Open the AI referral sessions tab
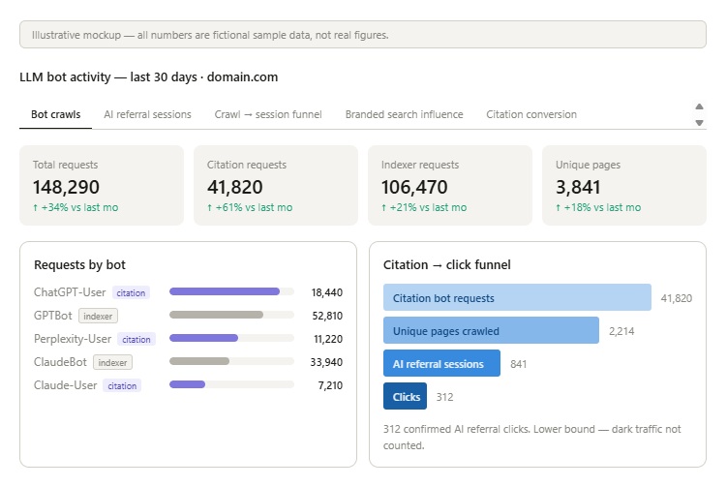This screenshot has width=727, height=487. pyautogui.click(x=147, y=114)
